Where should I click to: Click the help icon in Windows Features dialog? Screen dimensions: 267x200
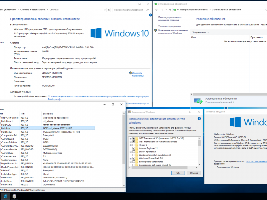tap(199, 119)
